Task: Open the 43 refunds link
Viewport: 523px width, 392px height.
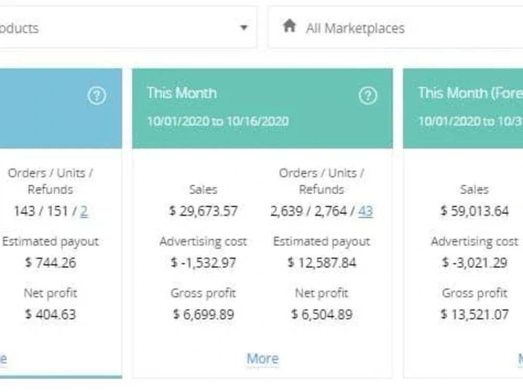Action: pyautogui.click(x=366, y=211)
